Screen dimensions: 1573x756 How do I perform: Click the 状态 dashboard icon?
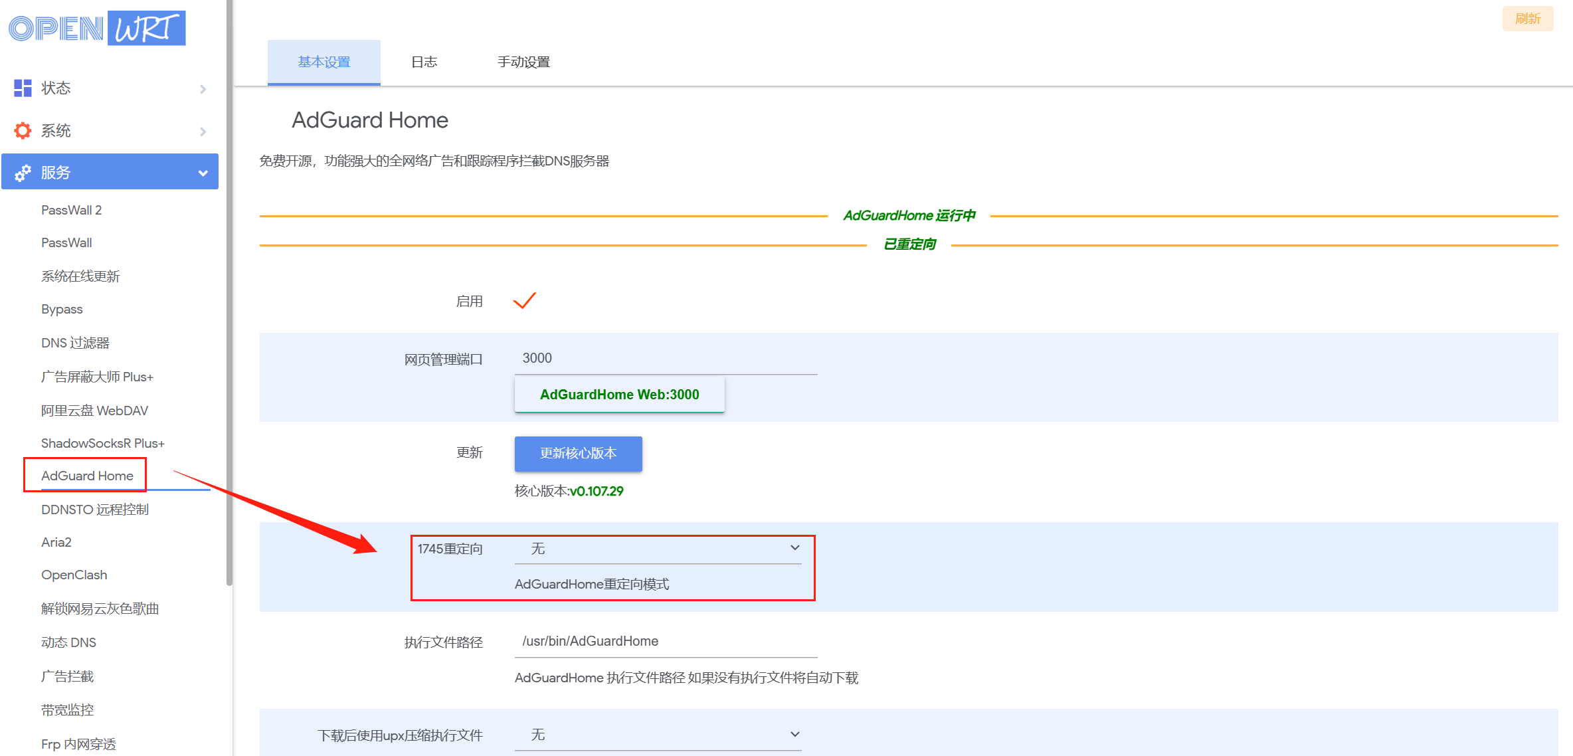pos(23,88)
